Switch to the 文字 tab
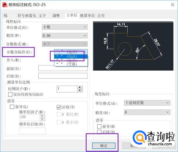 [43, 16]
